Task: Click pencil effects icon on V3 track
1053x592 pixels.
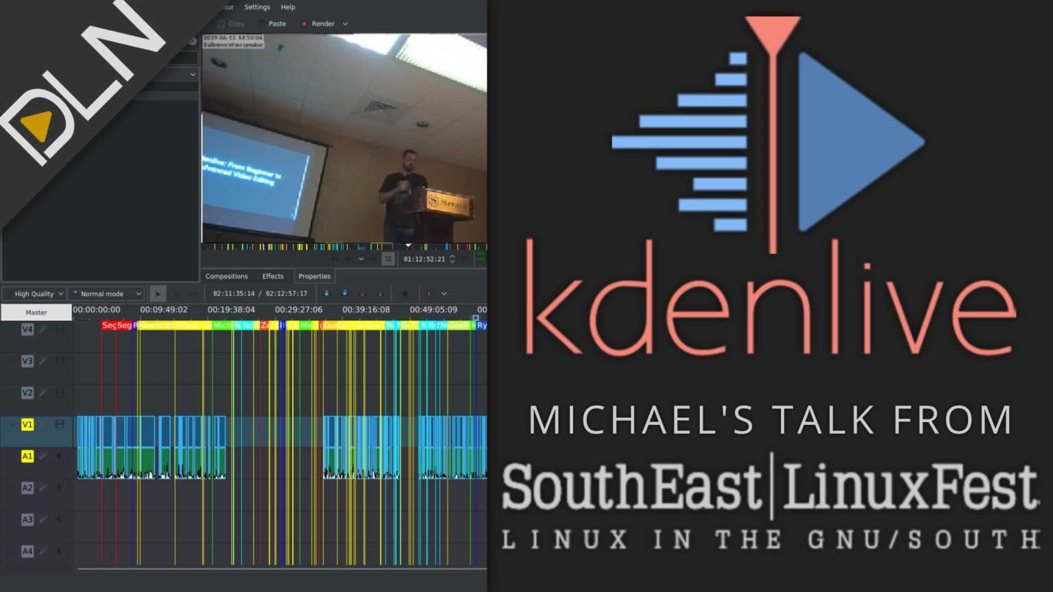Action: [43, 361]
